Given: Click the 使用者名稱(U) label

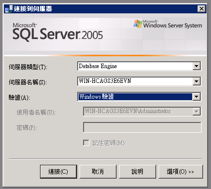Looking at the screenshot, I should pyautogui.click(x=36, y=113).
